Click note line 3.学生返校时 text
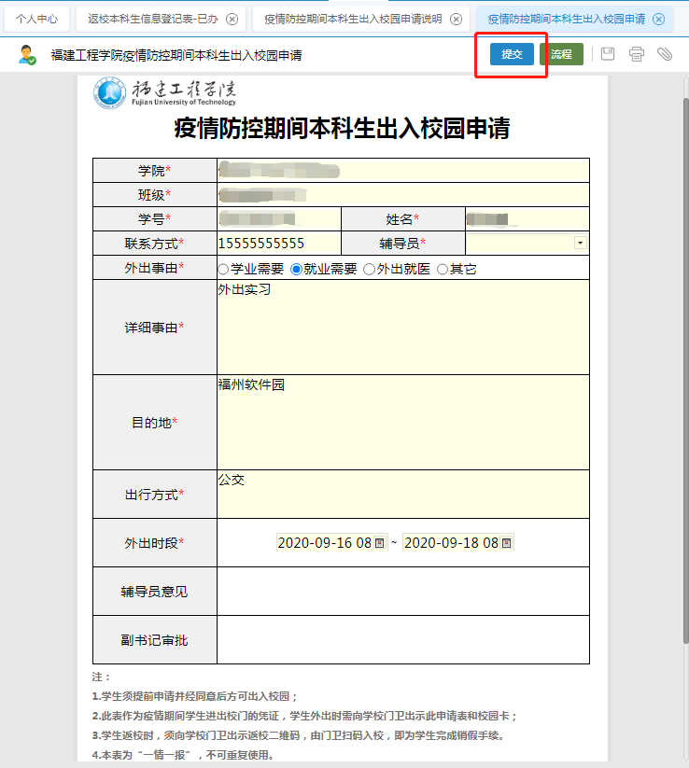689x768 pixels. coord(299,735)
